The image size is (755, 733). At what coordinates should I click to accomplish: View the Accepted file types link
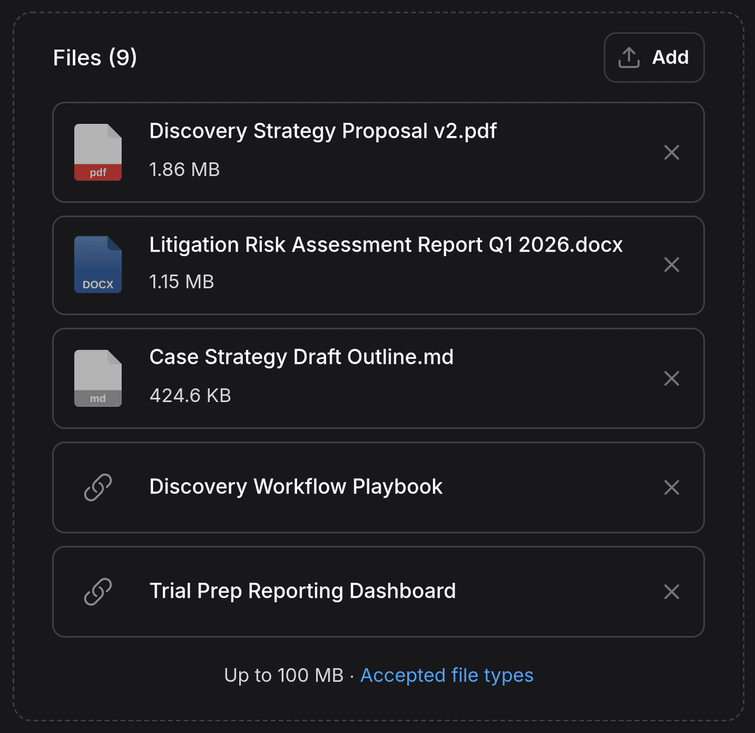pyautogui.click(x=447, y=675)
